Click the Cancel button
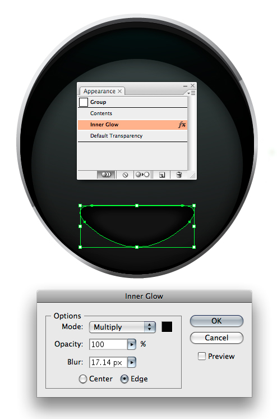277x419 pixels. click(x=216, y=338)
